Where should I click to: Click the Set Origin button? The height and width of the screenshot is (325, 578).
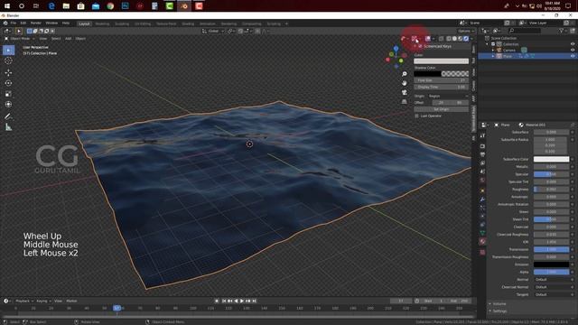click(x=442, y=109)
